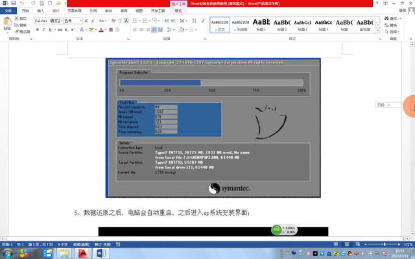Show or hide paragraph marks
This screenshot has height=259, width=415.
coord(203,21)
